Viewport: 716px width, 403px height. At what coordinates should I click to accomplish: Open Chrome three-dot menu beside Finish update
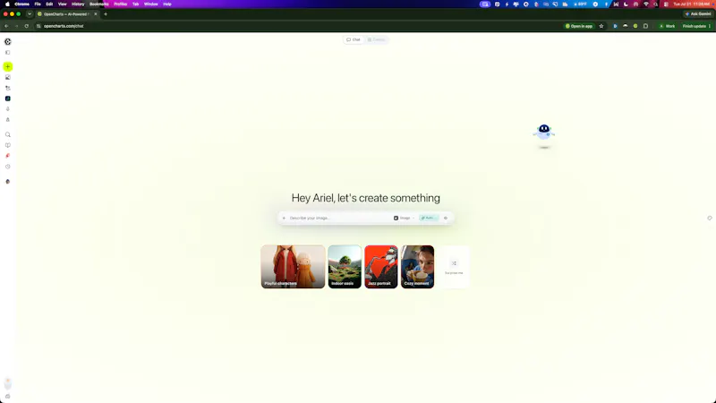click(709, 26)
